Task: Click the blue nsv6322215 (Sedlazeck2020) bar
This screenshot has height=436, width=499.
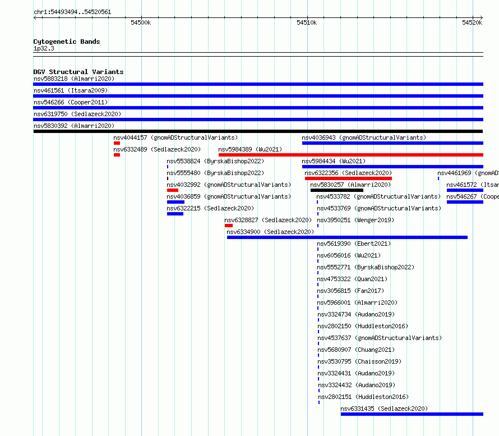Action: [x=175, y=214]
